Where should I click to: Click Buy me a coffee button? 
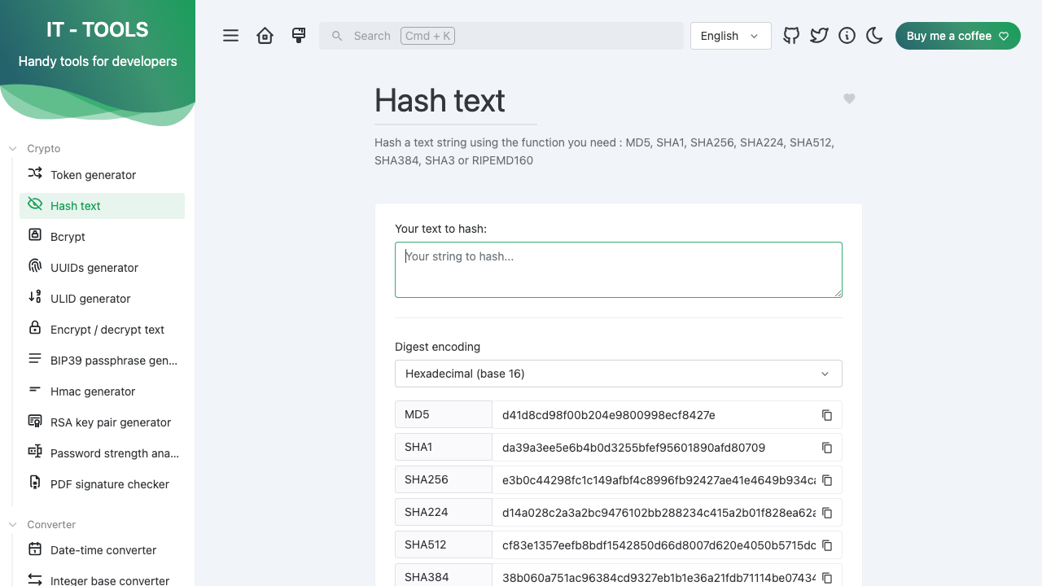coord(957,36)
